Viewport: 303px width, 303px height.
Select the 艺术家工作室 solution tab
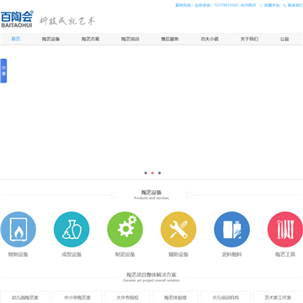point(278,297)
